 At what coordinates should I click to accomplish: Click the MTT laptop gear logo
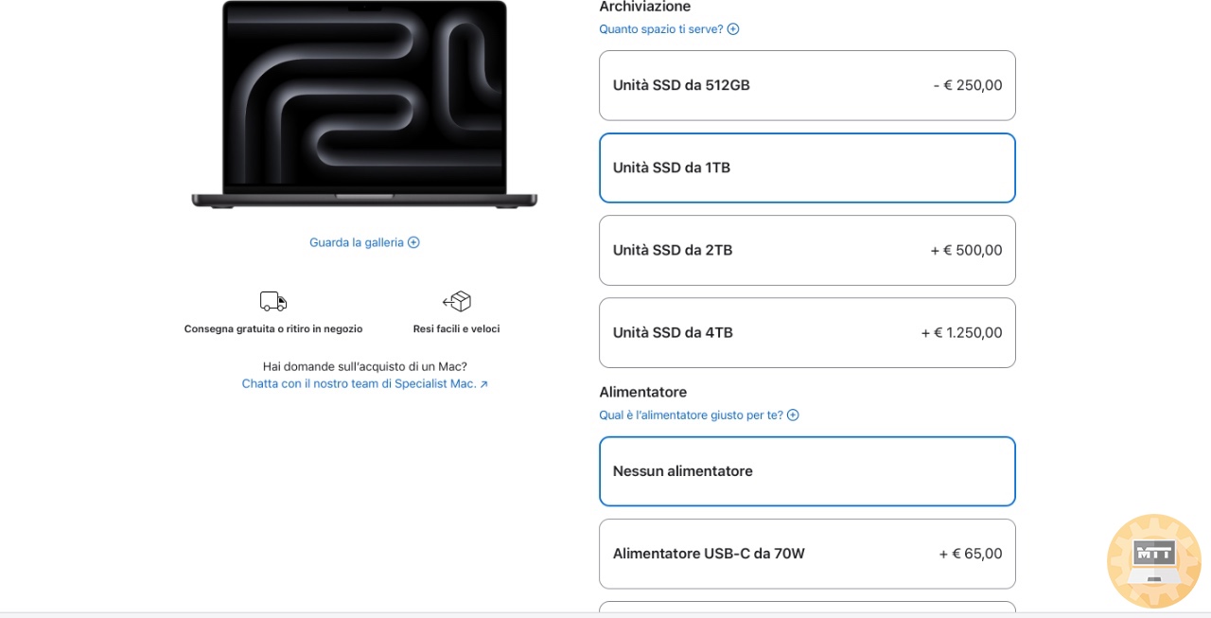click(x=1153, y=560)
